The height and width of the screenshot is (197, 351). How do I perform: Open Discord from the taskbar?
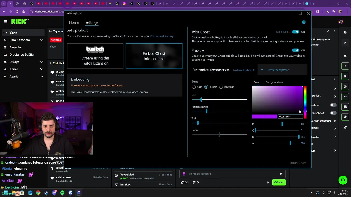click(54, 193)
